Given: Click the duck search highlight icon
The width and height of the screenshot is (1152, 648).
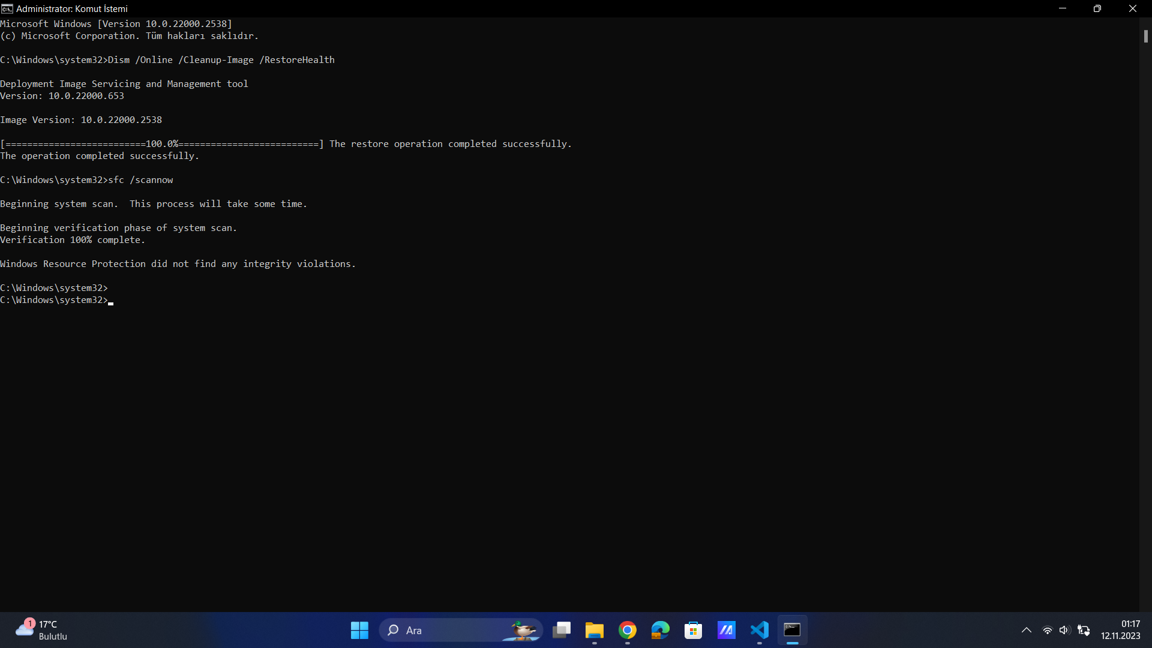Looking at the screenshot, I should [x=523, y=630].
